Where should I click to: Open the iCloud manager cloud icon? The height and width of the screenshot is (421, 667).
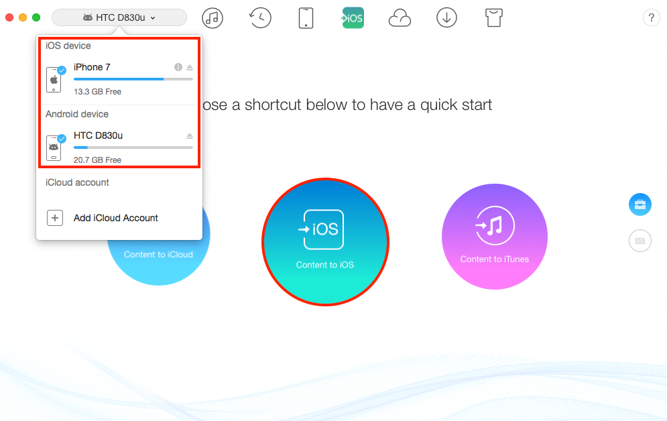[400, 18]
